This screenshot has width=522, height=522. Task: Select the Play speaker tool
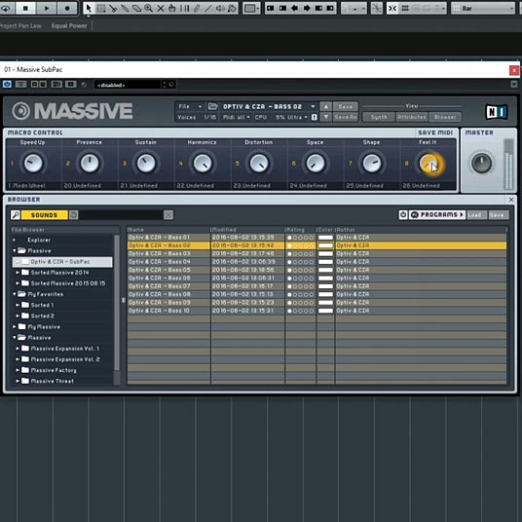click(220, 9)
